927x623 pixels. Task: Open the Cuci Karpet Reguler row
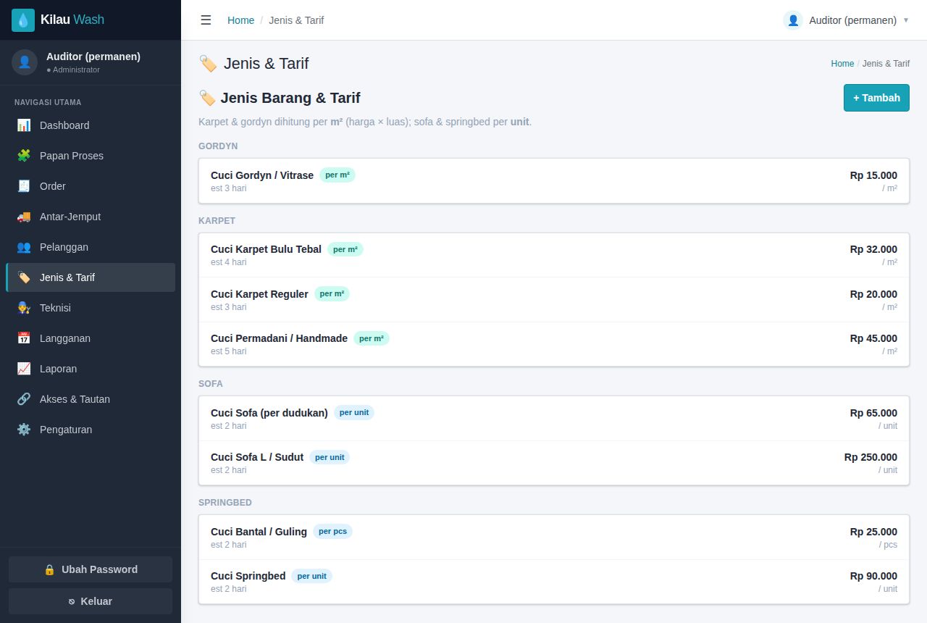tap(554, 300)
